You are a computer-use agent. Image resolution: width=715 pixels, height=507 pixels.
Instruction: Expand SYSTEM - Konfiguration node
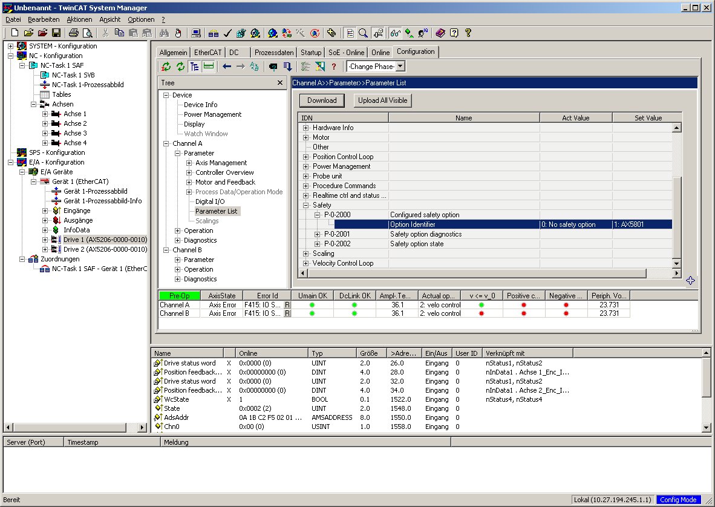coord(10,46)
